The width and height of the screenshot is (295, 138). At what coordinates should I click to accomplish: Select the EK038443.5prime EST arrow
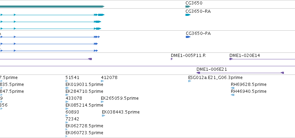pyautogui.click(x=104, y=116)
